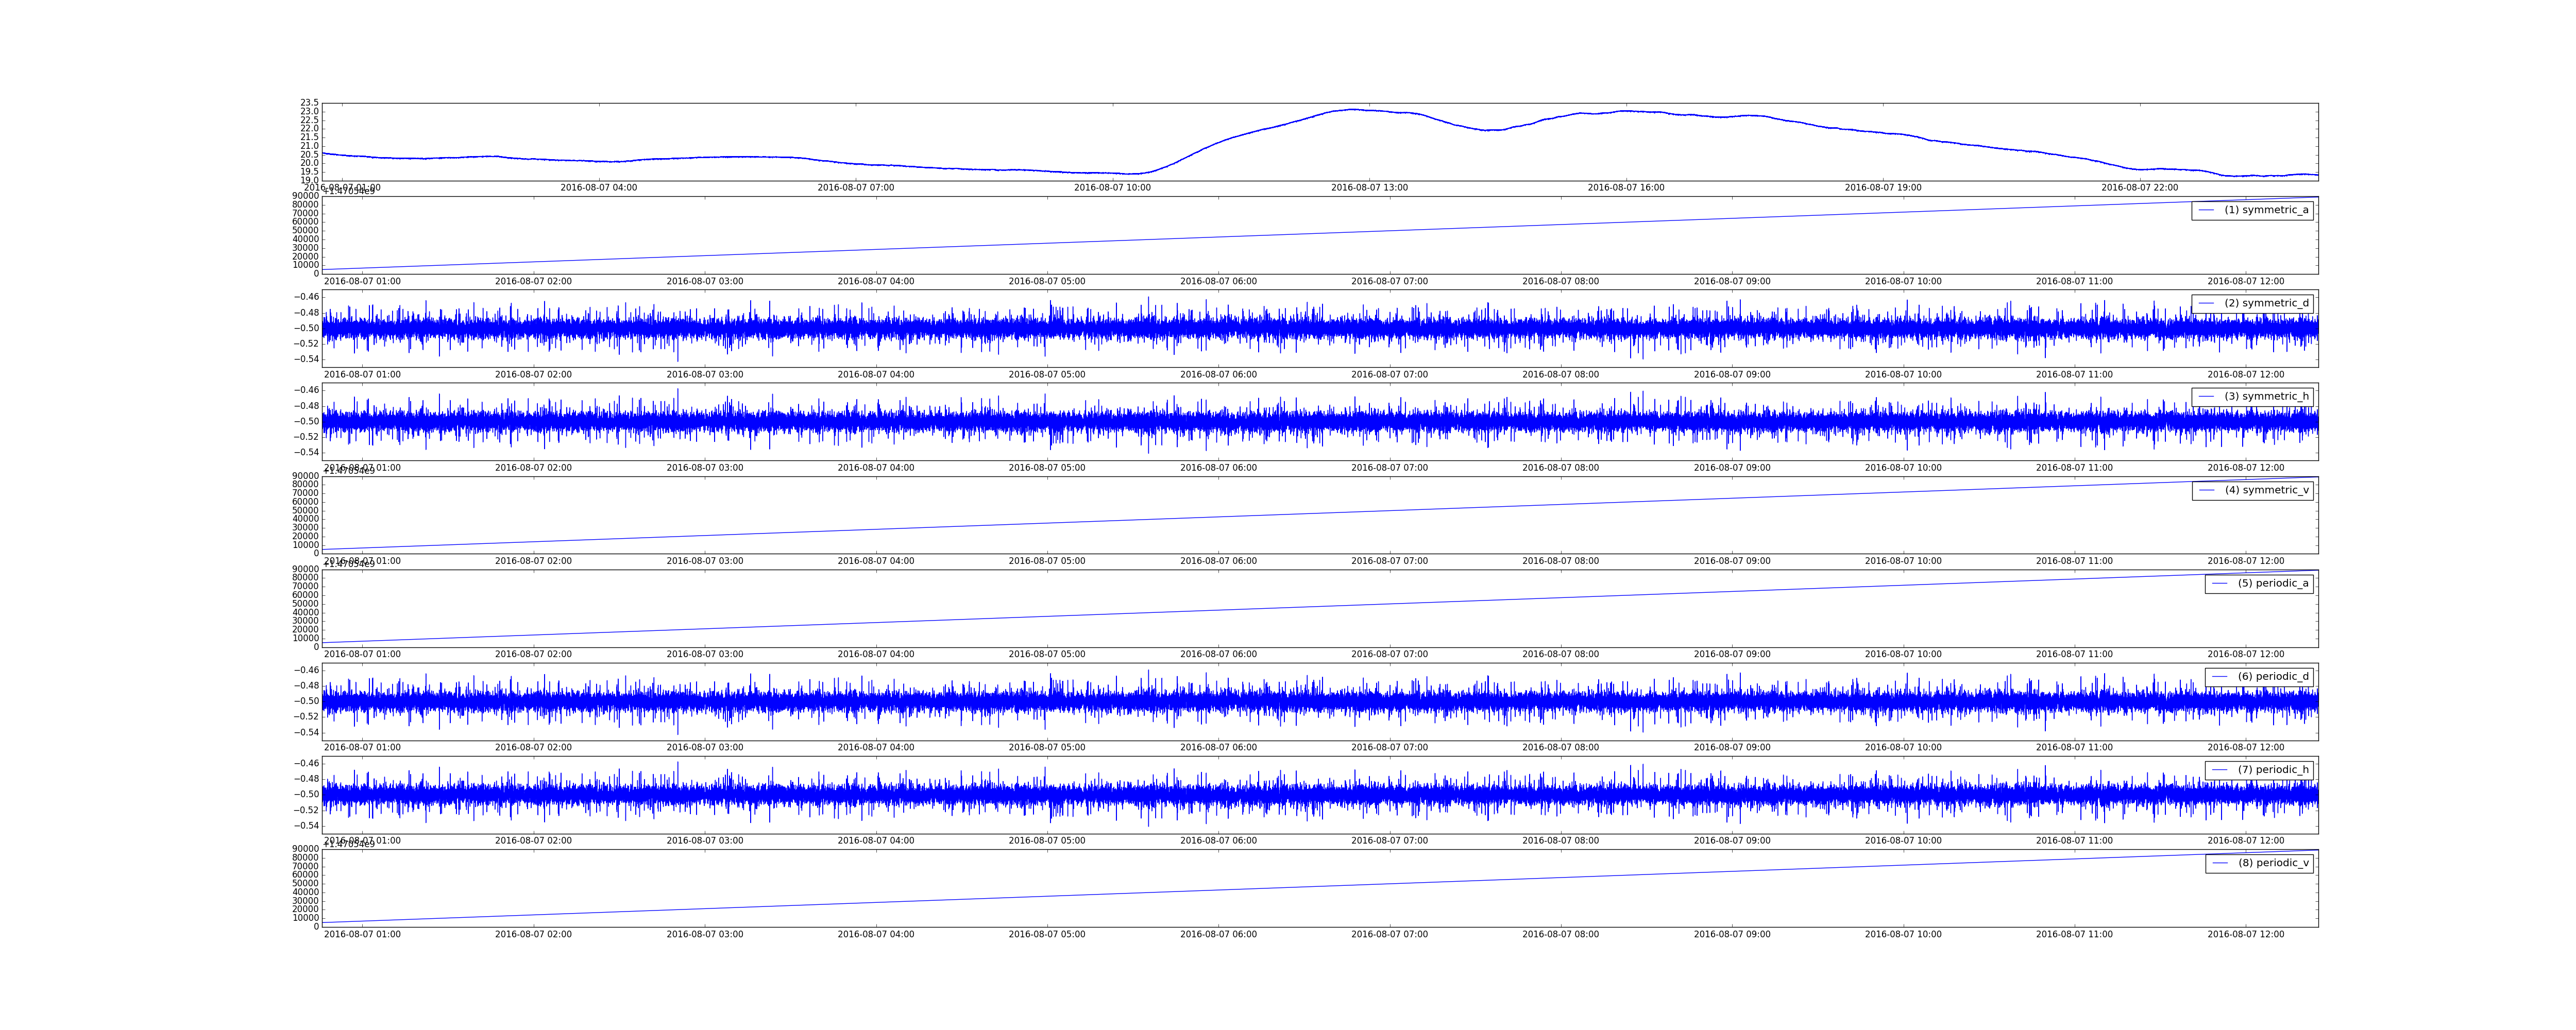This screenshot has width=2576, height=1030.
Task: Select the (7) periodic_h legend entry
Action: (x=2259, y=770)
